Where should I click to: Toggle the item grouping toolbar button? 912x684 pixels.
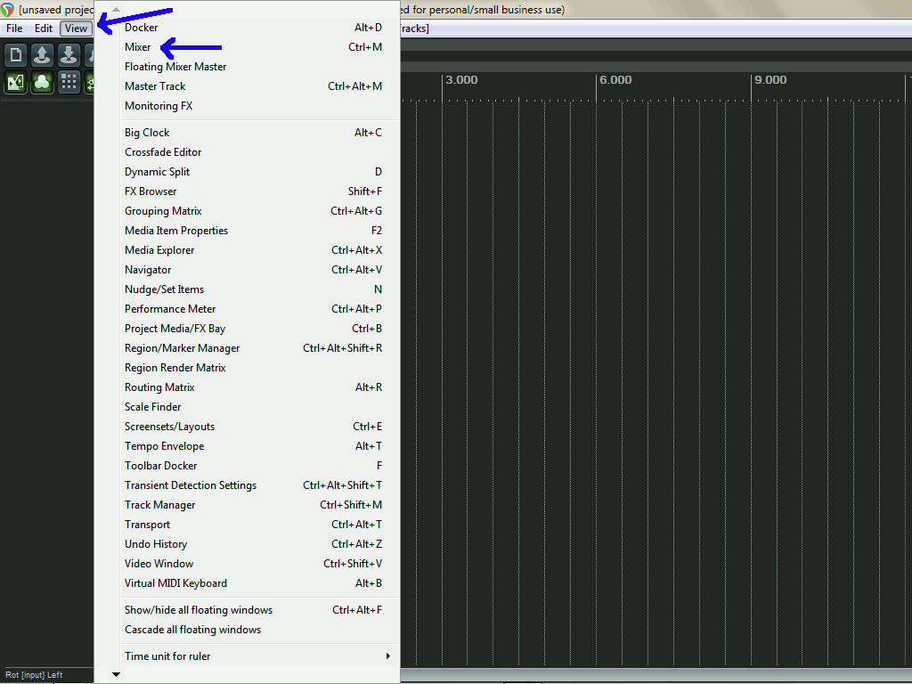point(42,82)
